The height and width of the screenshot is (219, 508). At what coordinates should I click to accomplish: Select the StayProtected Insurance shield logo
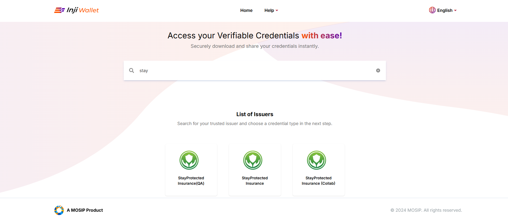coord(253,160)
